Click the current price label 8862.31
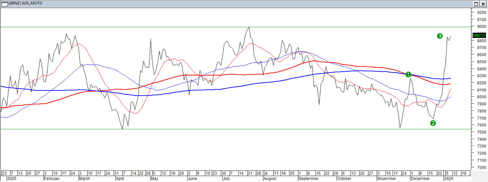The image size is (488, 182). pyautogui.click(x=479, y=35)
